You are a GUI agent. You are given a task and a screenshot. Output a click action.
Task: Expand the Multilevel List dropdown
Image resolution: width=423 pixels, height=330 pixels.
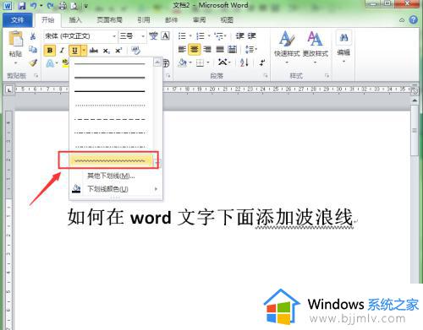[226, 35]
